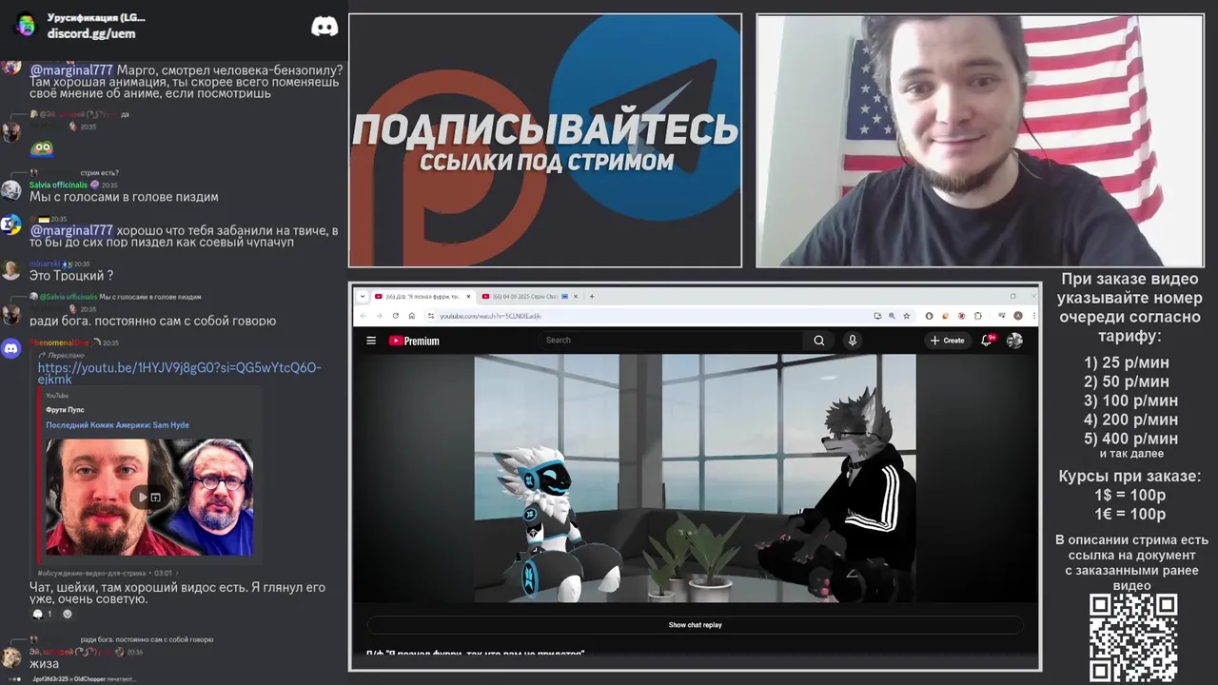This screenshot has height=685, width=1218.
Task: Click message 'Мы с голосами в голове пиздим'
Action: point(124,197)
